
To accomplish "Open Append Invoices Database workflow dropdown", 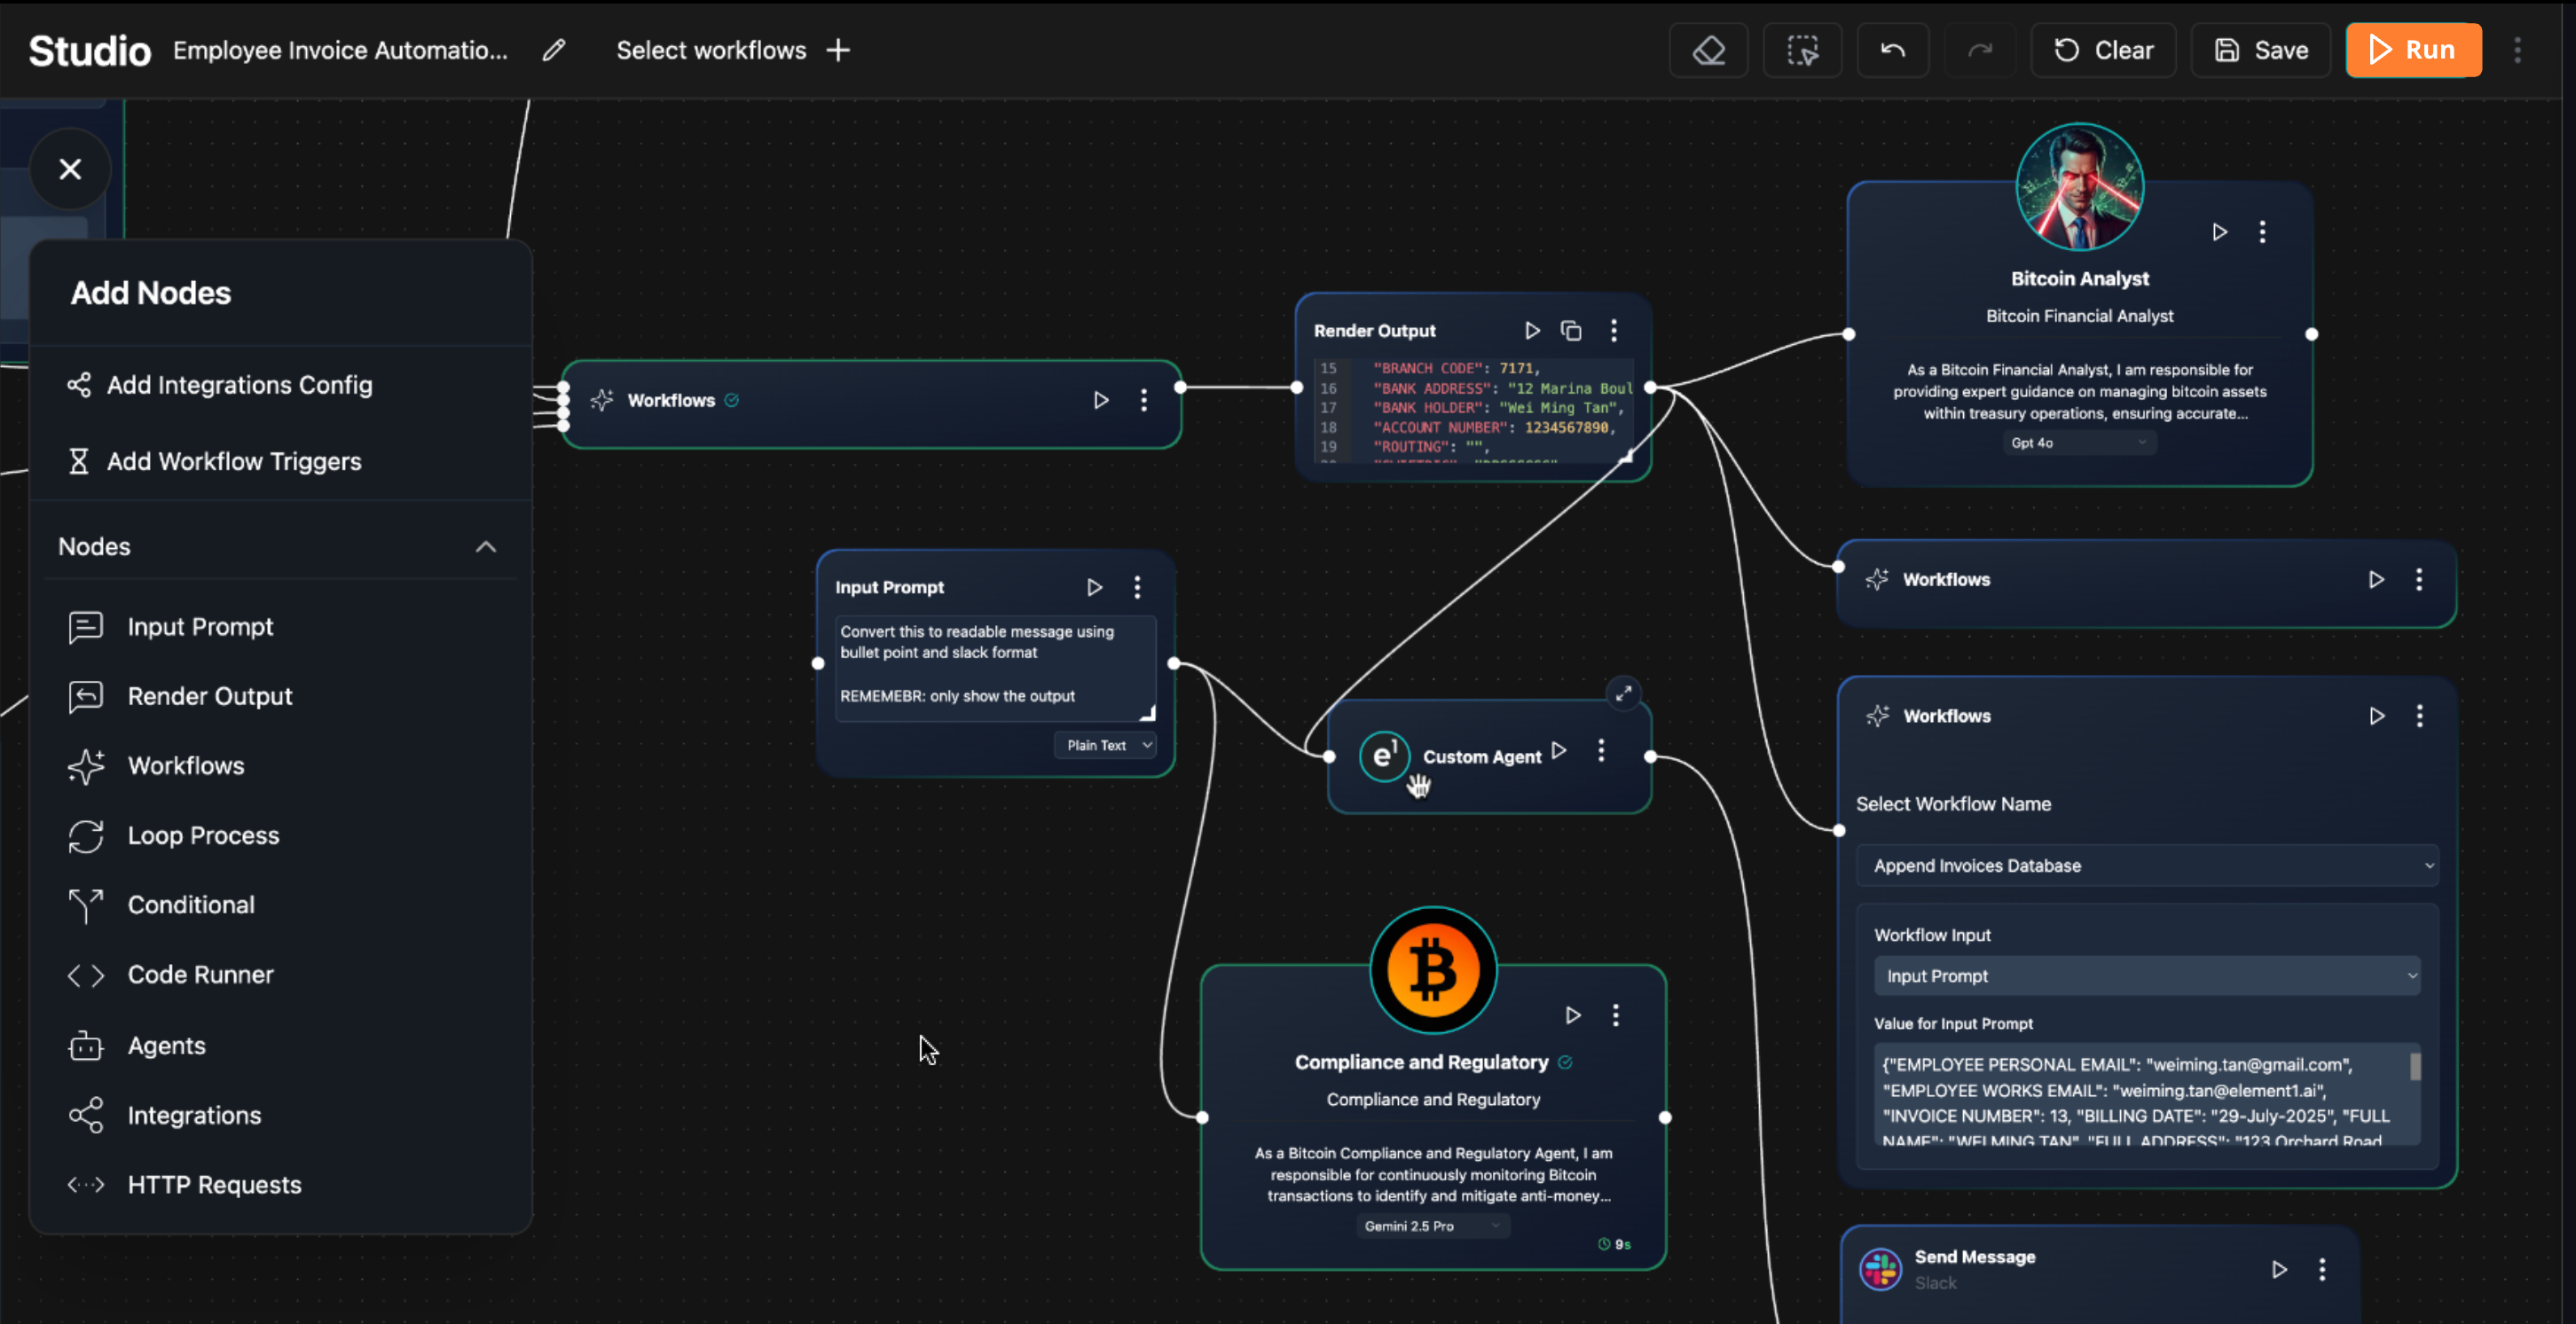I will 2146,866.
